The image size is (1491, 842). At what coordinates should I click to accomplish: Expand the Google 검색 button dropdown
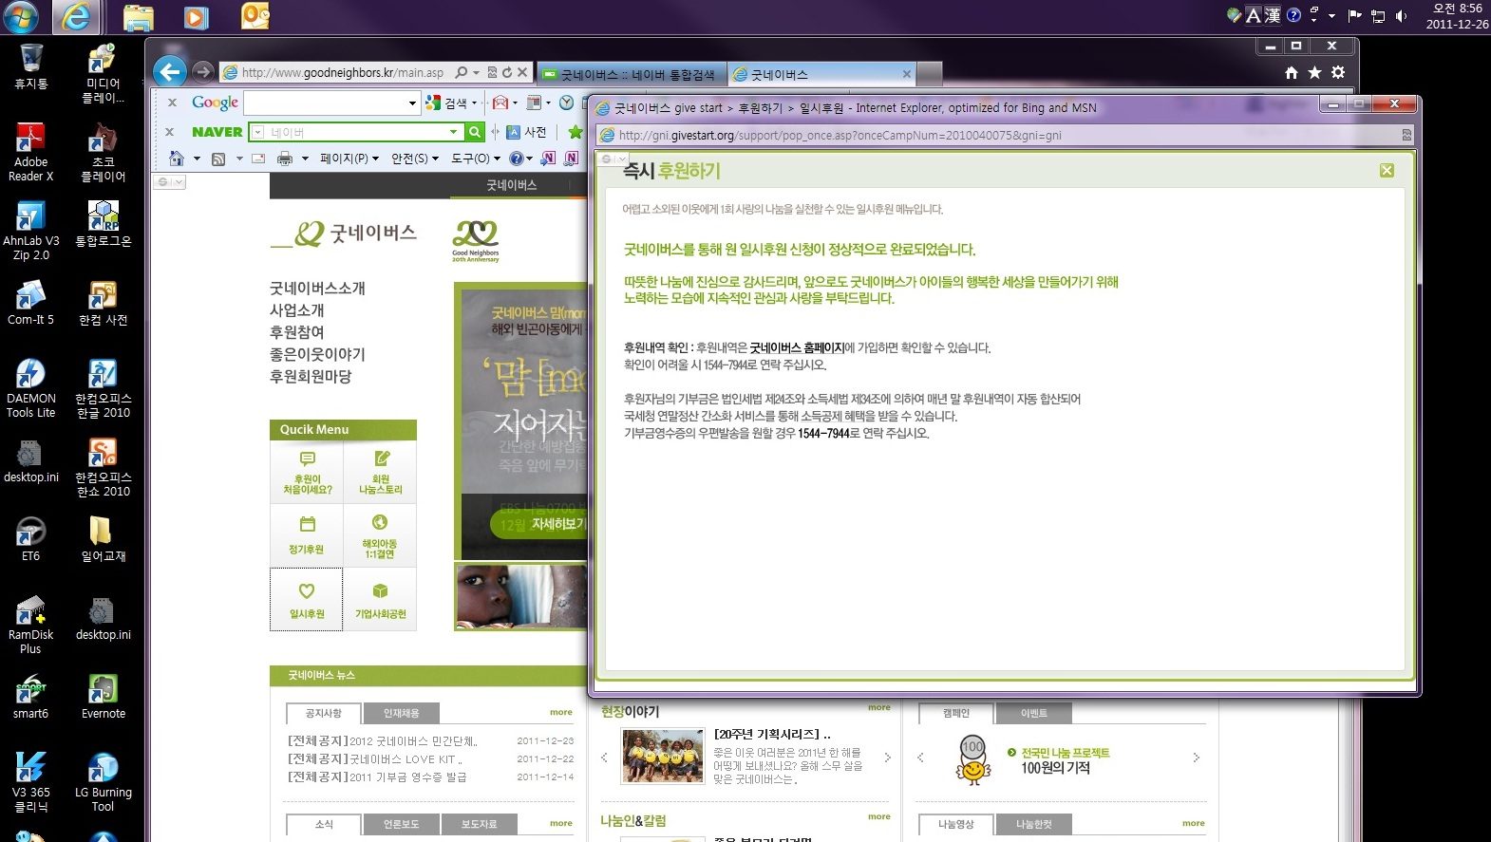[474, 103]
